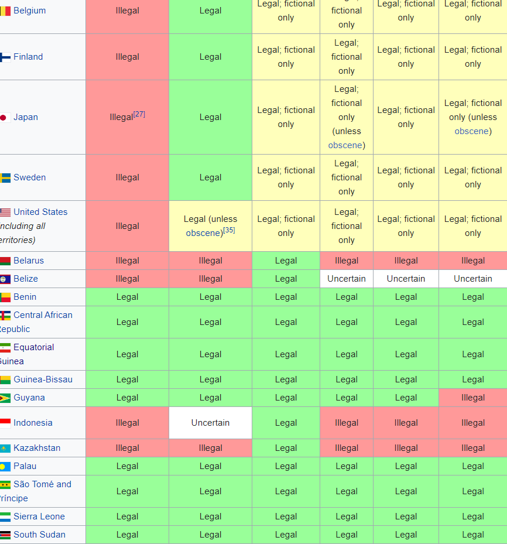Click the São Tomé and Príncipe flag icon
This screenshot has height=544, width=507.
point(5,485)
